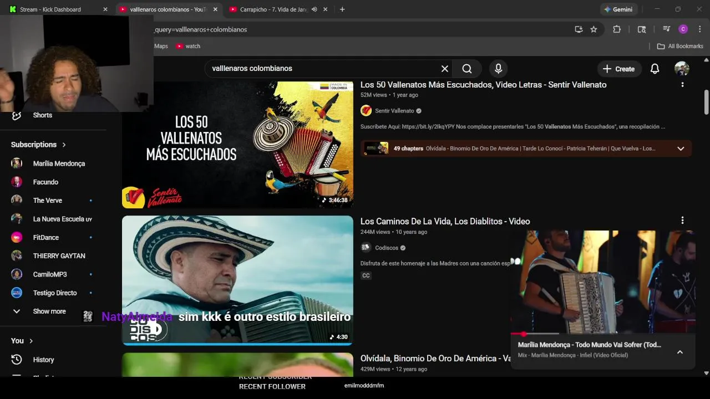This screenshot has height=399, width=710.
Task: Switch to Carrapicho Vida de Jangada tab
Action: [274, 9]
